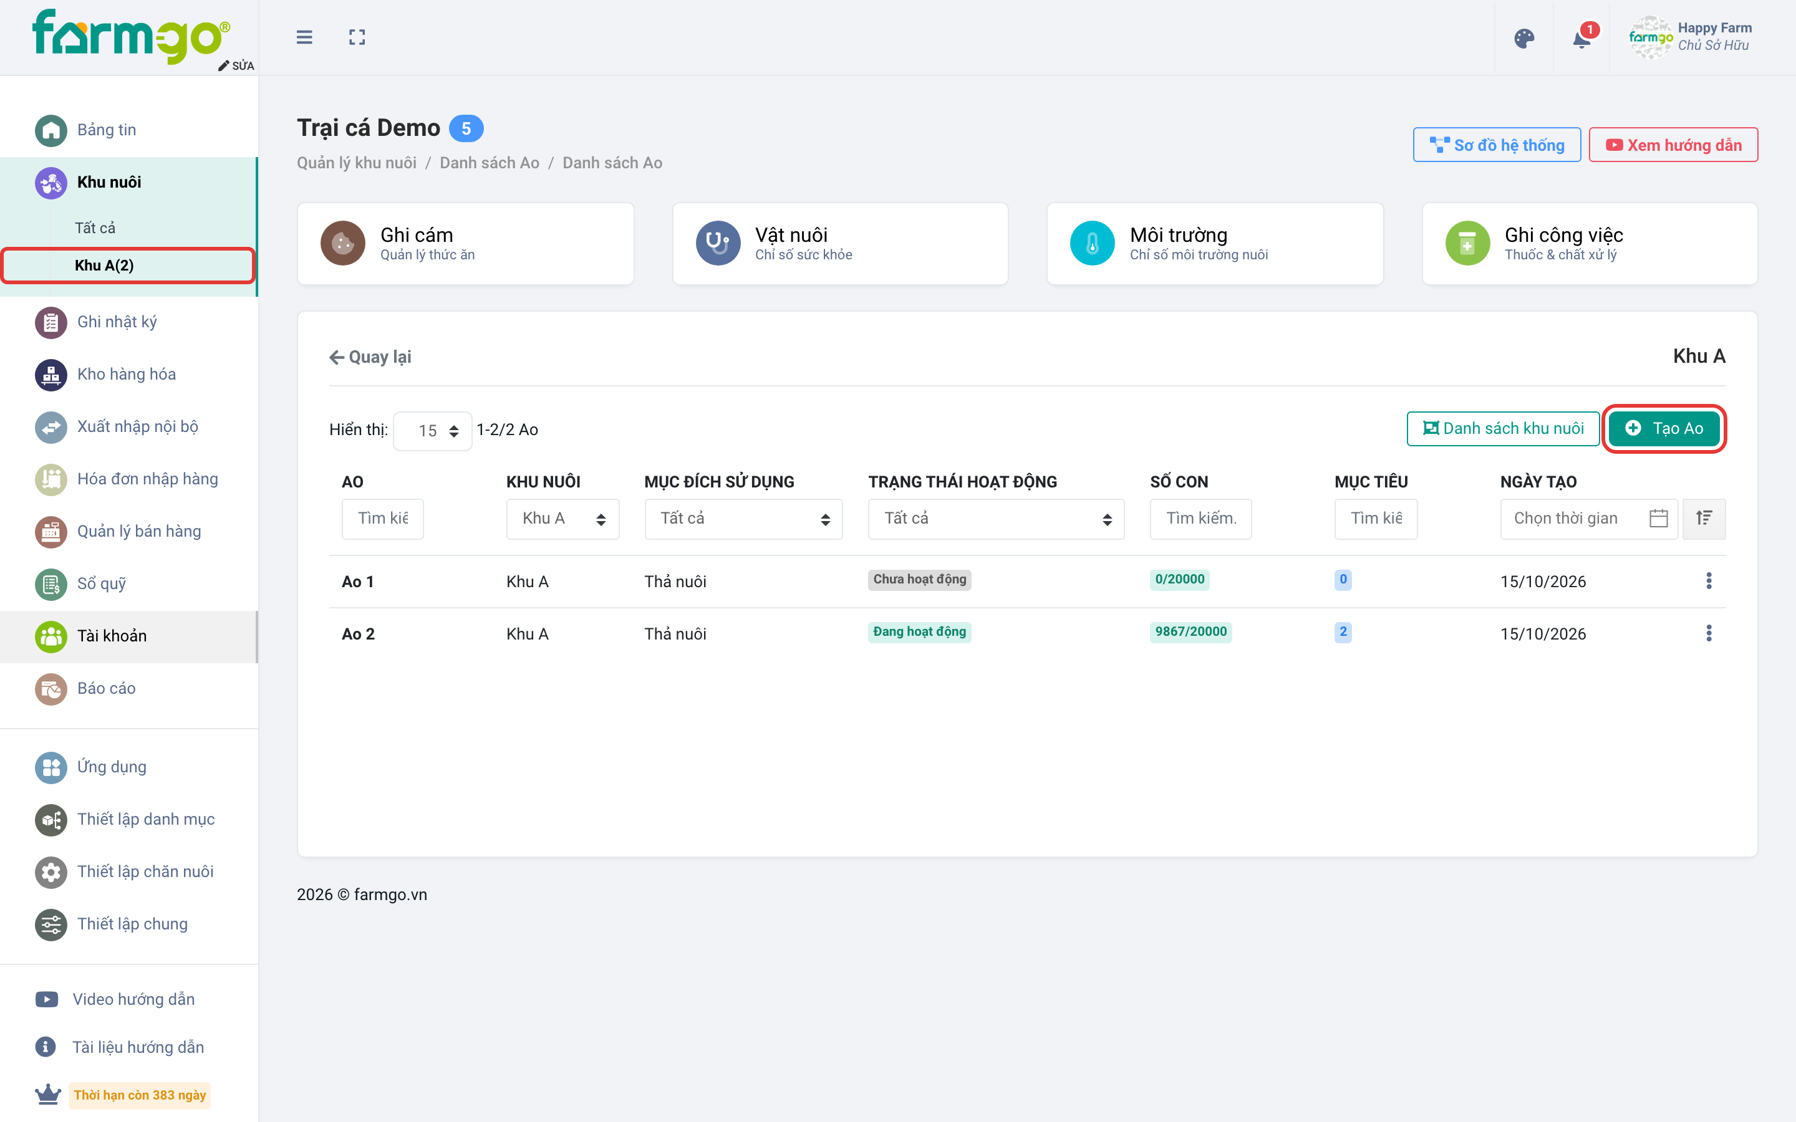Screen dimensions: 1796x1122
Task: Open Ghi nhật ký menu item
Action: tap(128, 322)
